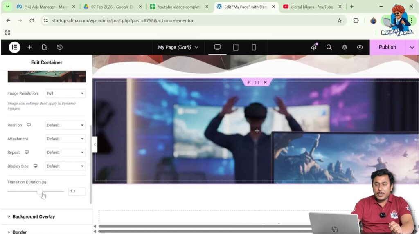
Task: Open the History panel icon
Action: click(60, 47)
